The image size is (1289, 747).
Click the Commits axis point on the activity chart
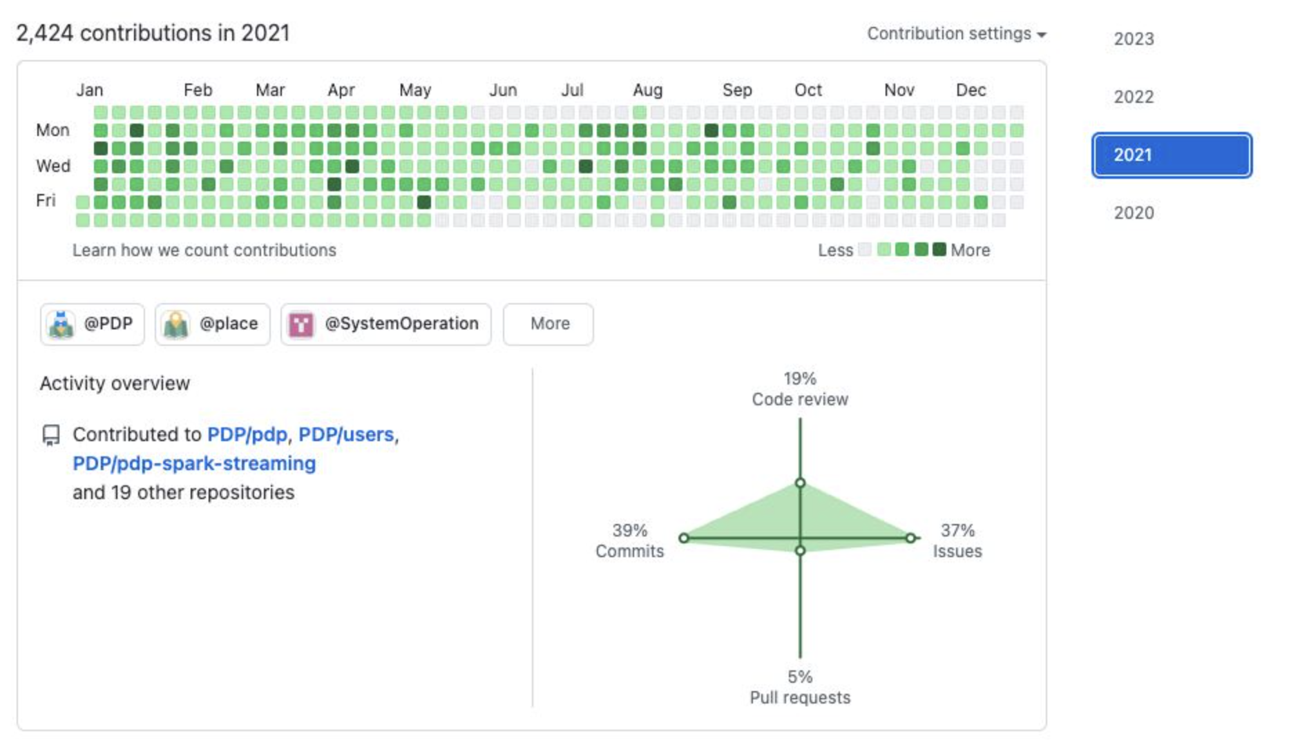[683, 538]
